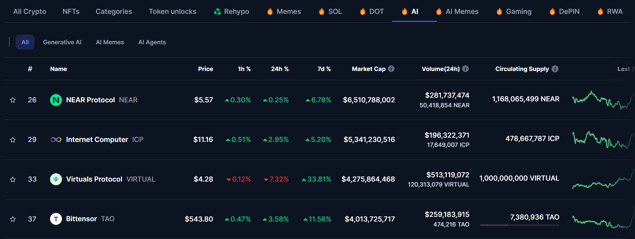This screenshot has width=635, height=239.
Task: Click NEAR volume $281,737,474 link
Action: pyautogui.click(x=447, y=95)
